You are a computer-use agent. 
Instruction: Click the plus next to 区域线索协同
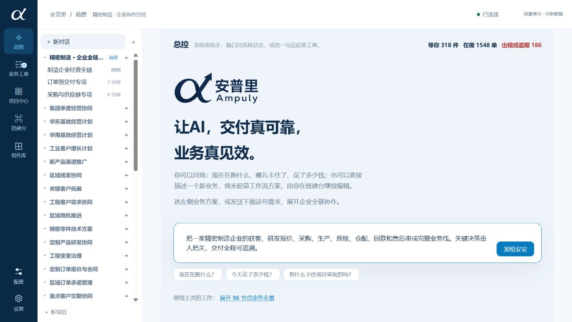coord(126,175)
